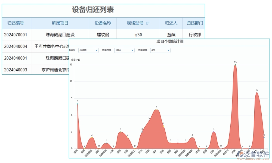This screenshot has width=272, height=163.
Task: Click the 所属项目 column header
Action: (60, 23)
